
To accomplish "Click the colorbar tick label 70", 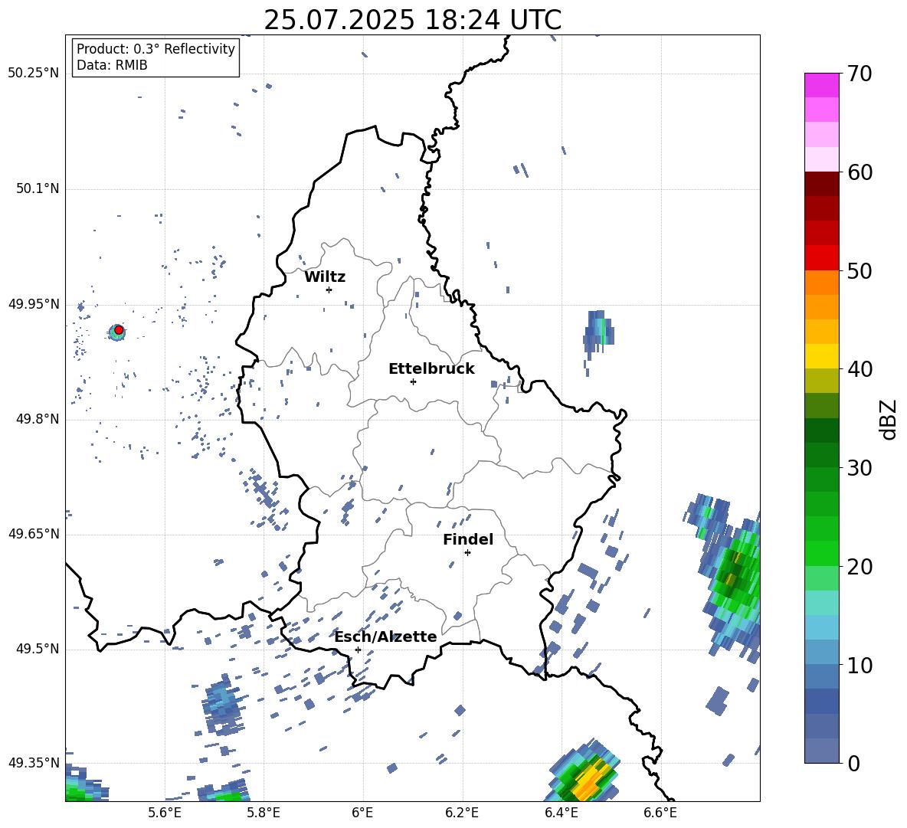I will (860, 74).
